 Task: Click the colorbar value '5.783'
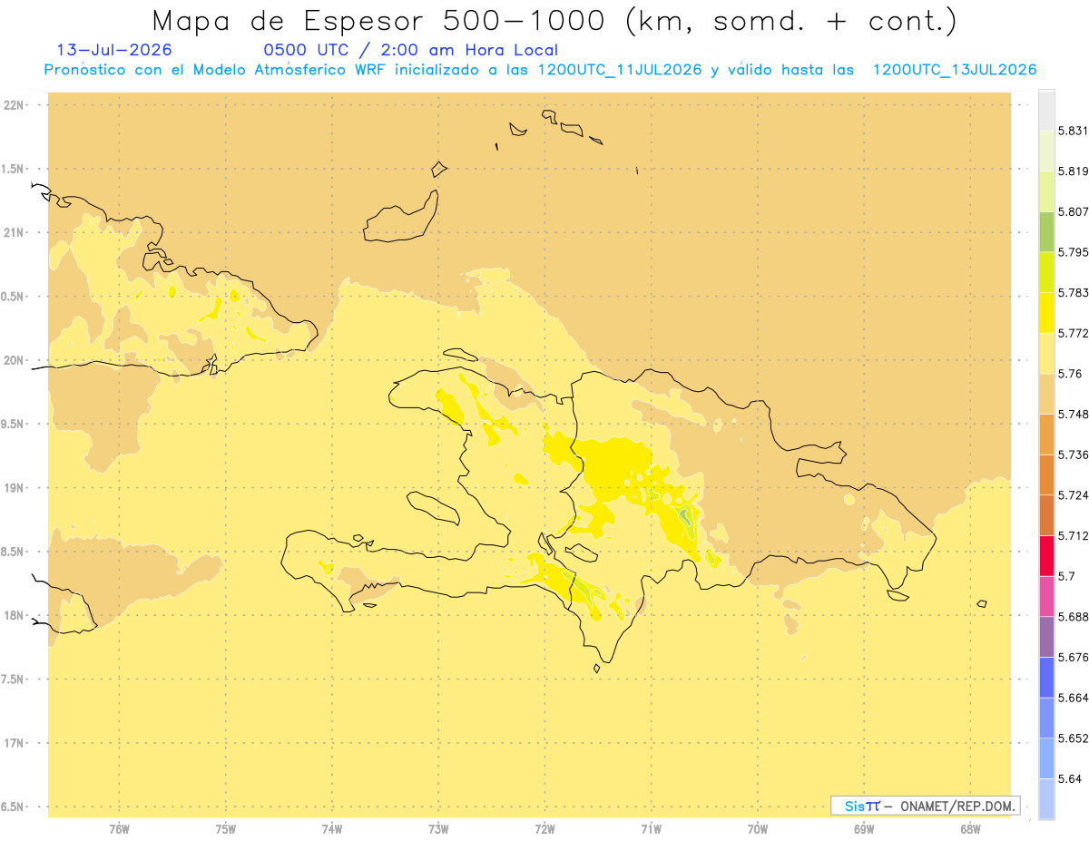[1073, 293]
